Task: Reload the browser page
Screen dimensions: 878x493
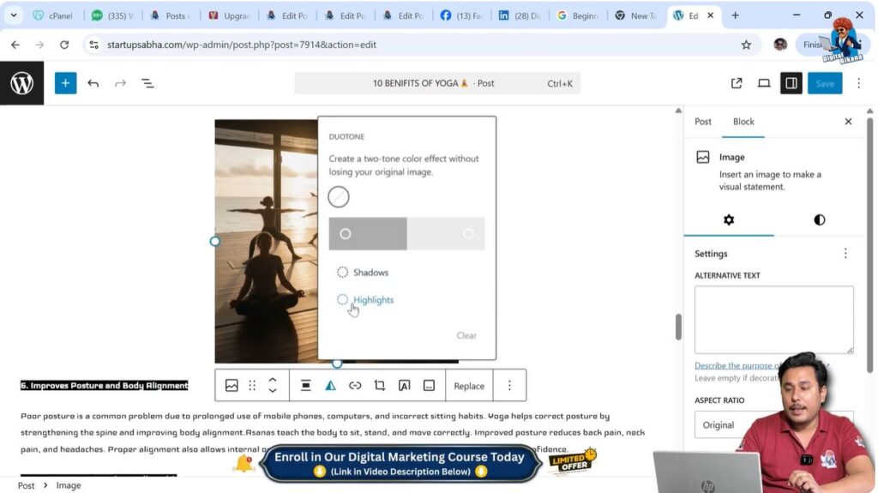Action: [x=64, y=45]
